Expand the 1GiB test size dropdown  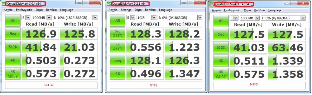[x=146, y=18]
